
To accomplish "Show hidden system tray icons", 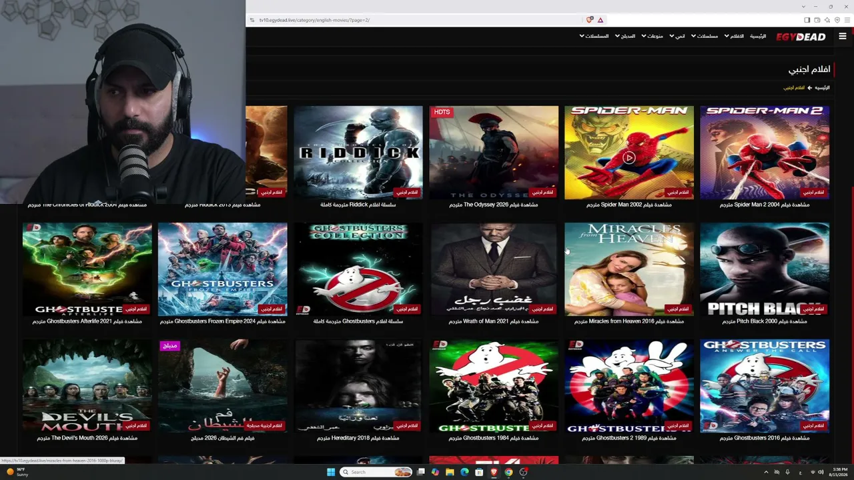I will pos(766,472).
